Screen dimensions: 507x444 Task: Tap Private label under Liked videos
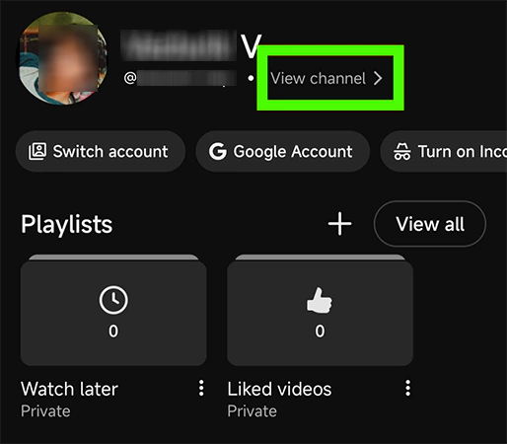tap(253, 411)
